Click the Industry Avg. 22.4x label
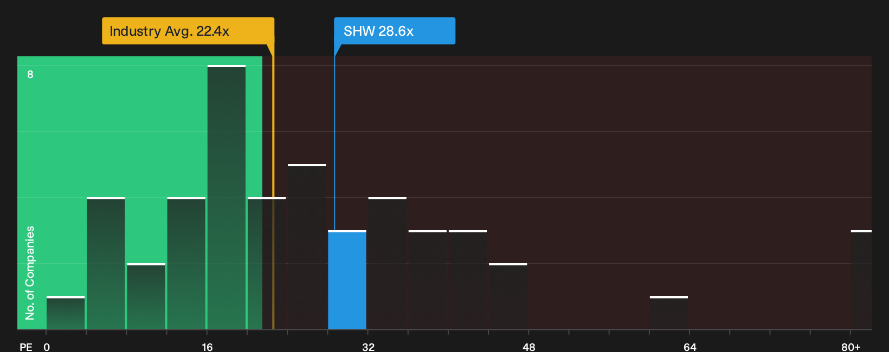Image resolution: width=889 pixels, height=352 pixels. tap(188, 31)
